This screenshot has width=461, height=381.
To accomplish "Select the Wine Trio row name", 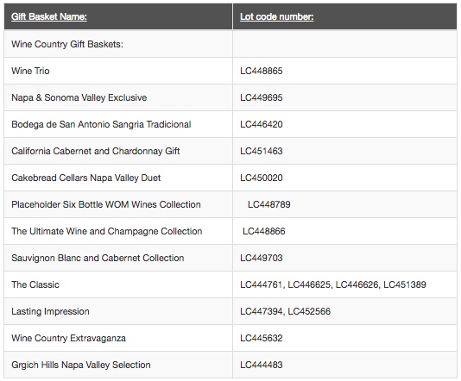I will 30,71.
